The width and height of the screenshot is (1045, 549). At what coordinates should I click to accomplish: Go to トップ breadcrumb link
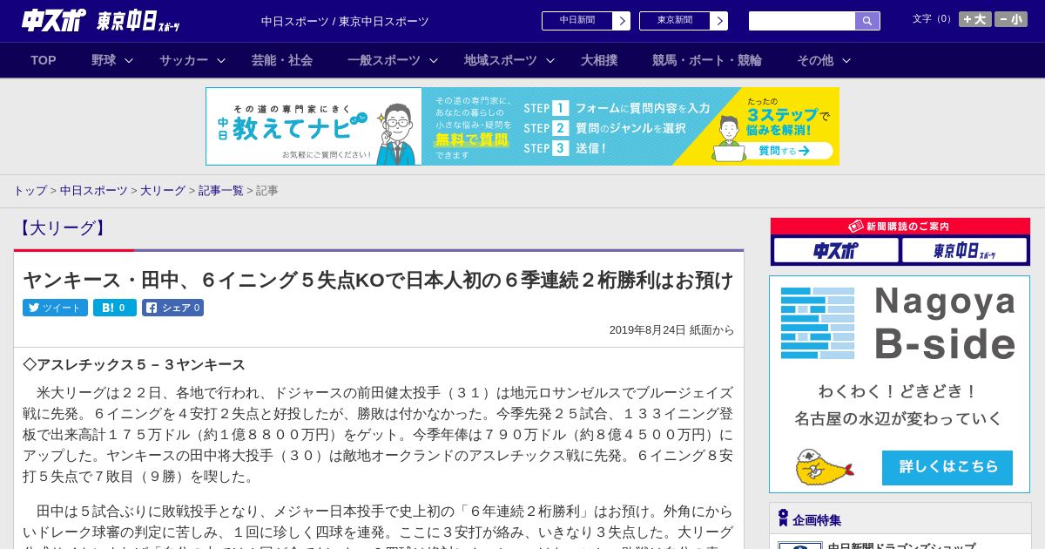pyautogui.click(x=30, y=190)
